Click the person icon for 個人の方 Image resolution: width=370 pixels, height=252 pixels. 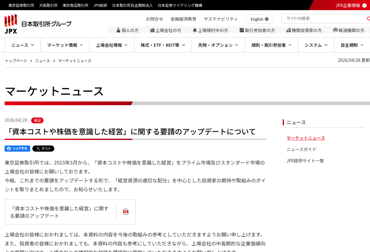(x=118, y=30)
